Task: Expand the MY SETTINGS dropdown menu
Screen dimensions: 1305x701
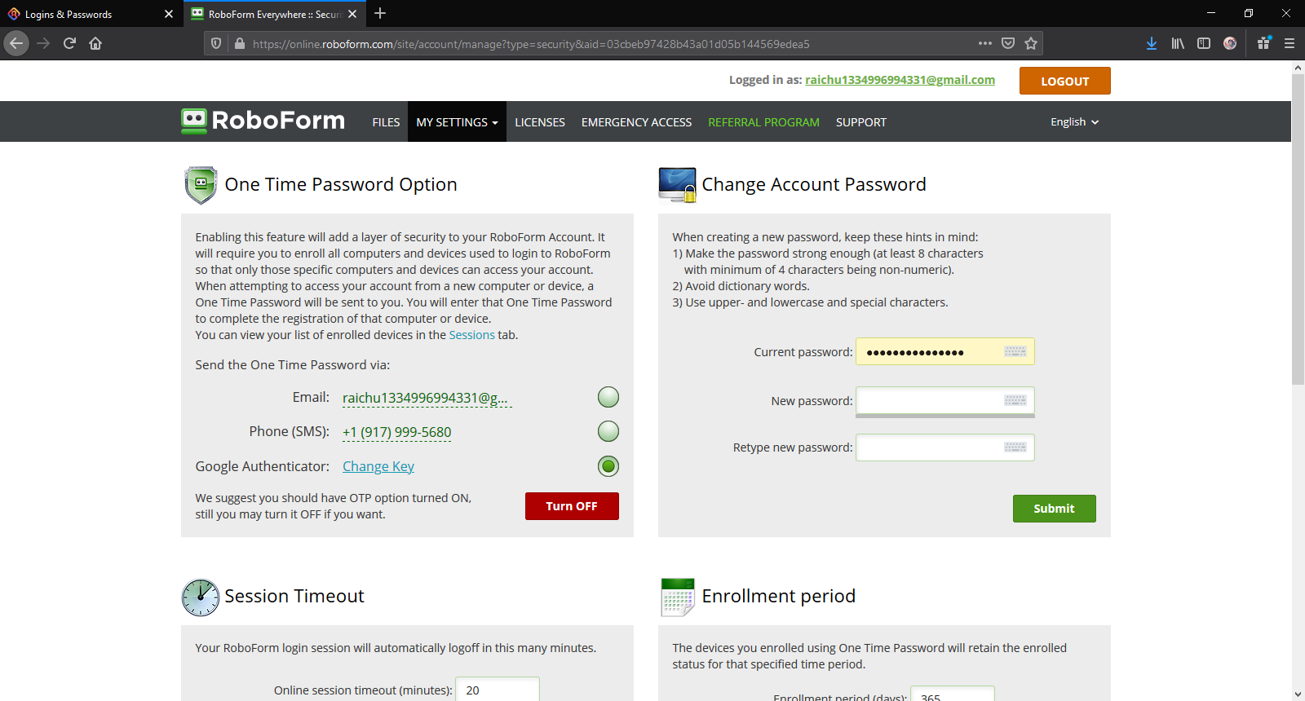Action: click(457, 121)
